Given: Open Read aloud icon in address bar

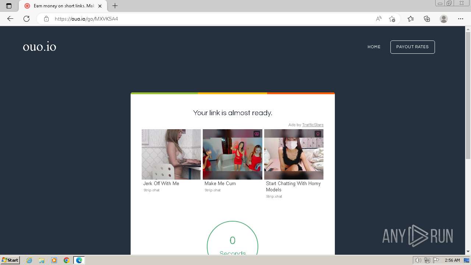Looking at the screenshot, I should pos(379,19).
